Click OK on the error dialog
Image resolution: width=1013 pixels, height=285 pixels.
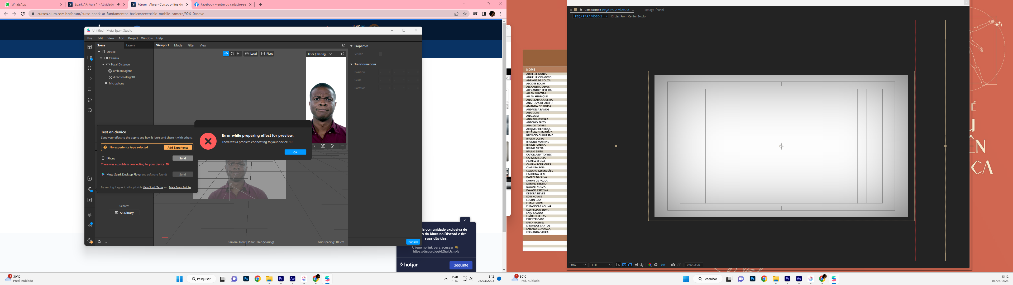pyautogui.click(x=295, y=152)
